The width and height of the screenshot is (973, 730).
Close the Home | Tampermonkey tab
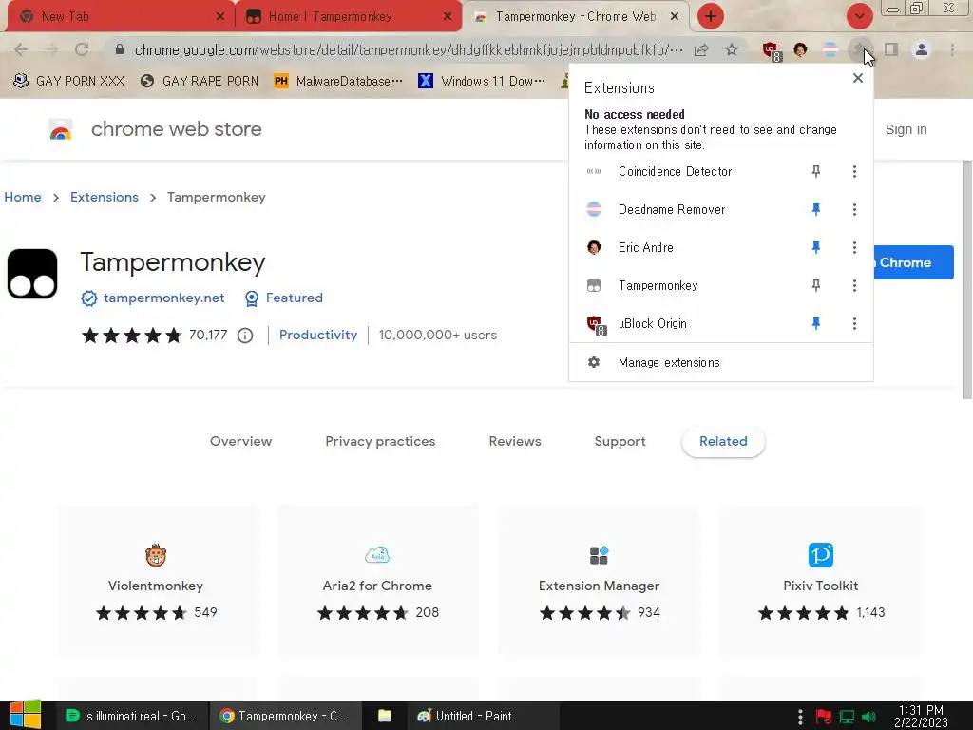(x=448, y=17)
